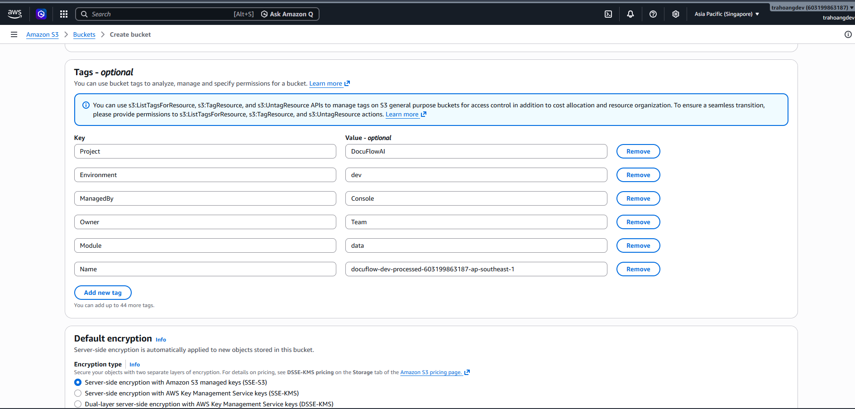Open the help question mark menu

click(x=653, y=14)
